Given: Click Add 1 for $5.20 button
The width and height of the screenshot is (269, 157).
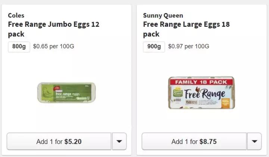Looking at the screenshot, I should tap(59, 141).
